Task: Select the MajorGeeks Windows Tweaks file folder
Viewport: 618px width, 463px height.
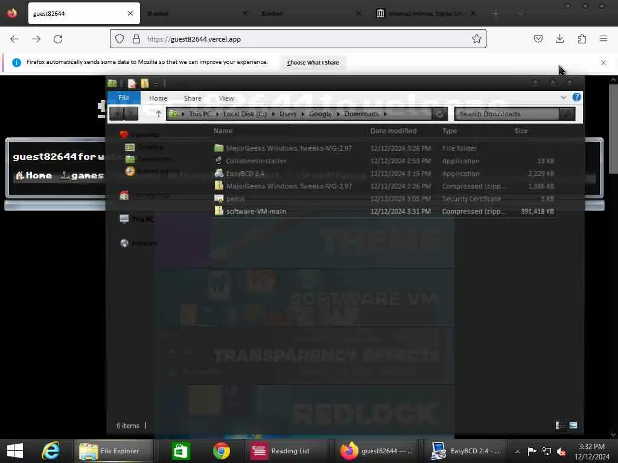Action: (384, 148)
